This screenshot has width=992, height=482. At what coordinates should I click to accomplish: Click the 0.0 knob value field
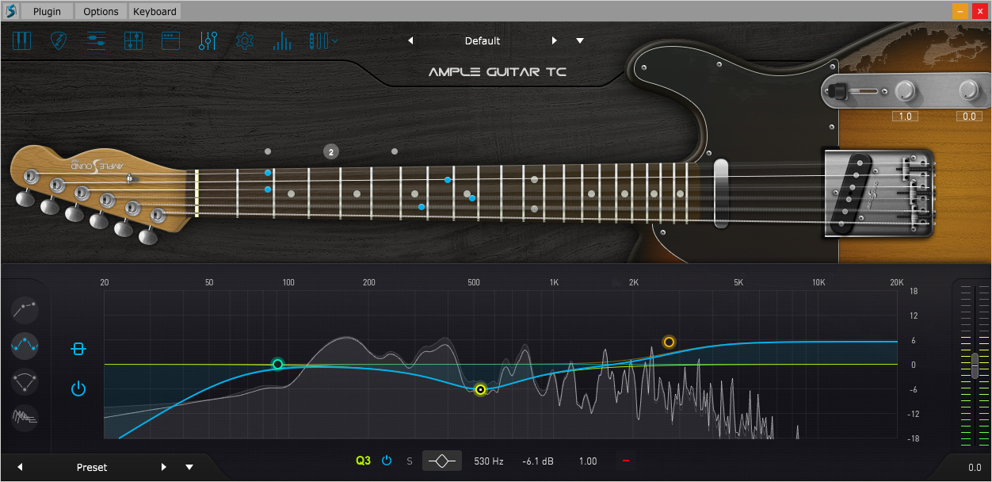point(968,117)
